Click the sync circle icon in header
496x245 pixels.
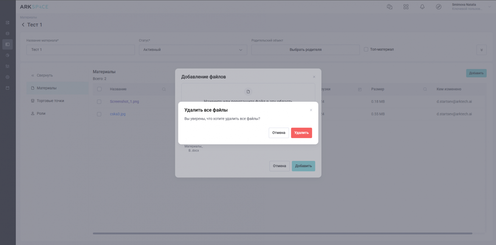pos(438,7)
